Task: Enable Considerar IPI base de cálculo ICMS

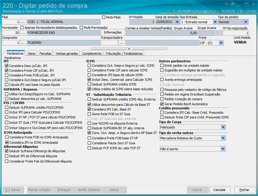Action: click(x=89, y=75)
